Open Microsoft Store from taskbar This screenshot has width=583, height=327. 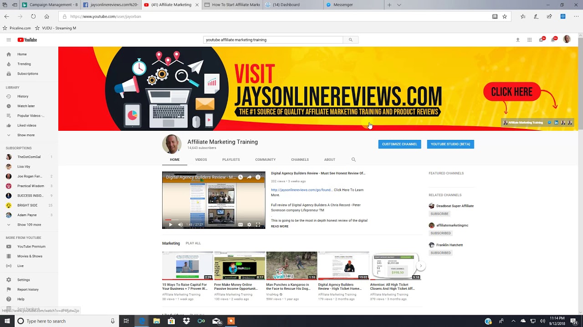[x=171, y=321]
